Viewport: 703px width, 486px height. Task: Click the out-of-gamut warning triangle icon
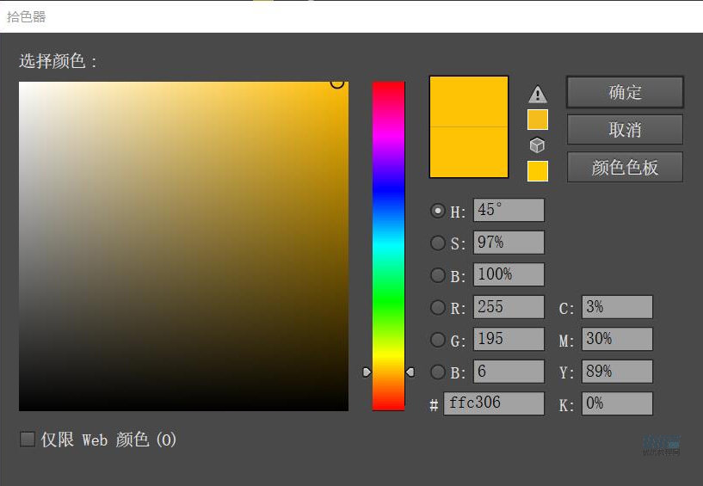[x=538, y=95]
